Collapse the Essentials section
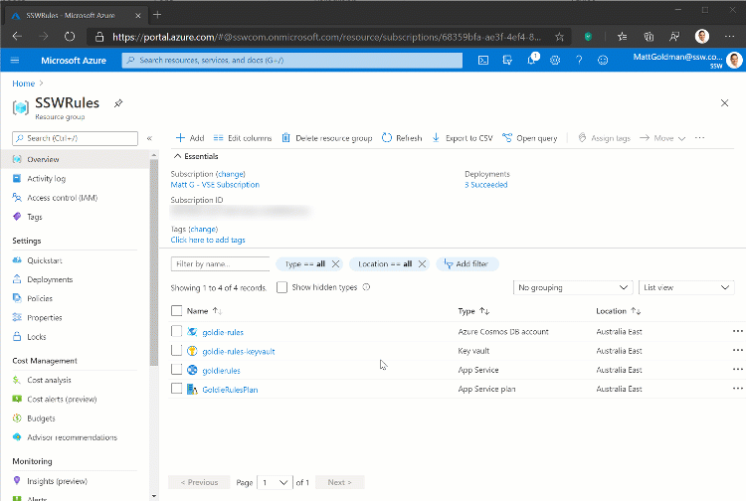This screenshot has width=746, height=501. coord(178,156)
